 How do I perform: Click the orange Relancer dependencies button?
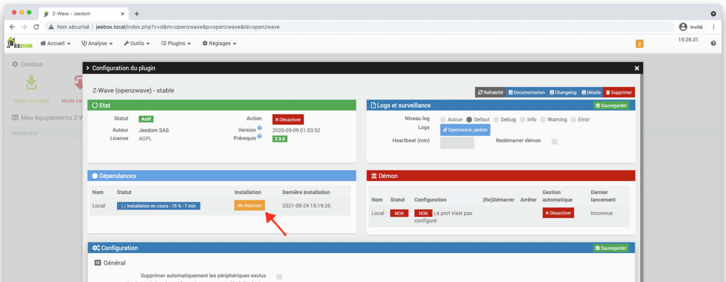[250, 206]
